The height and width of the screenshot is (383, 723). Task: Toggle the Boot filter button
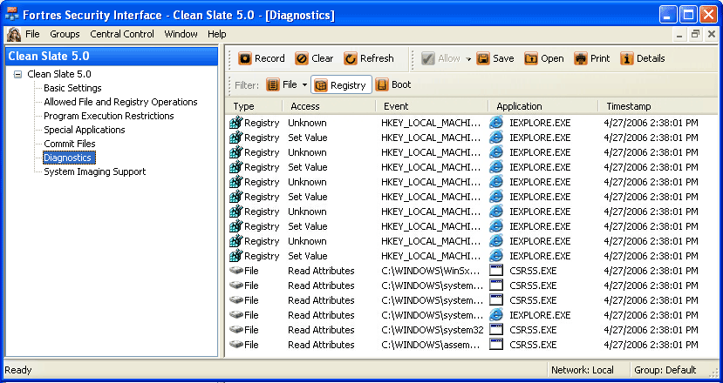[393, 84]
